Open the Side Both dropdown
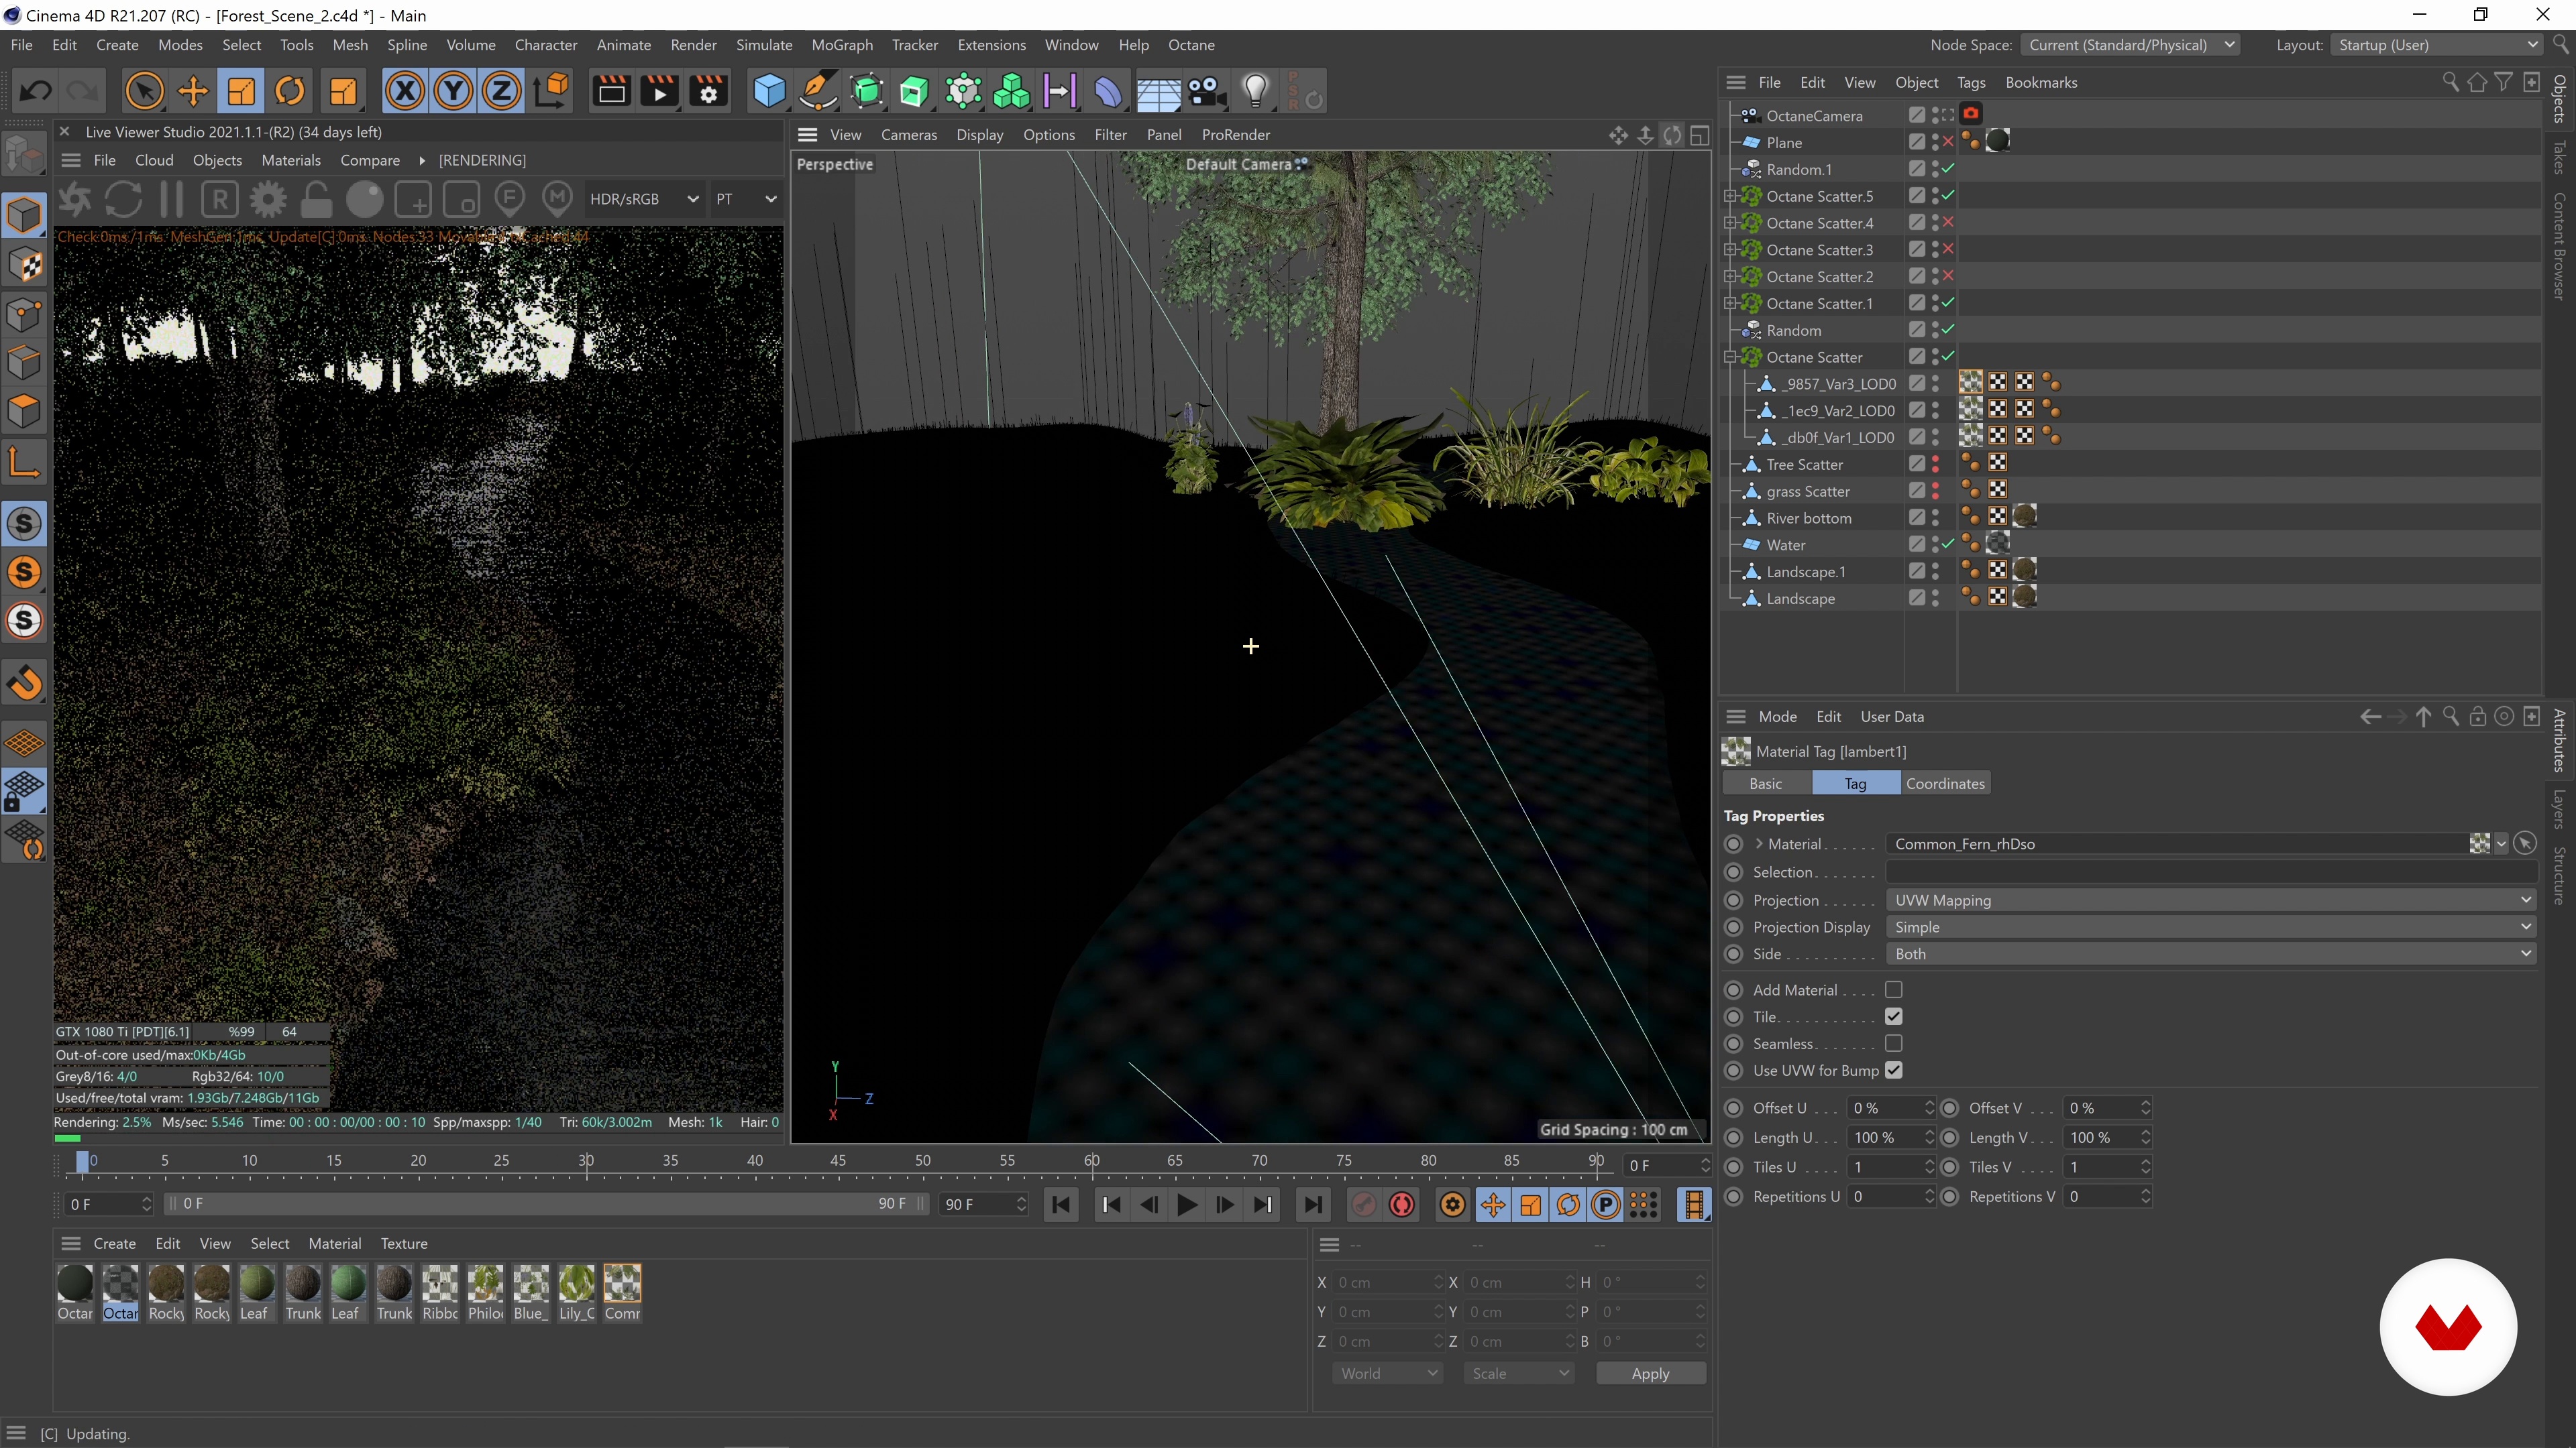2576x1448 pixels. pyautogui.click(x=2211, y=953)
